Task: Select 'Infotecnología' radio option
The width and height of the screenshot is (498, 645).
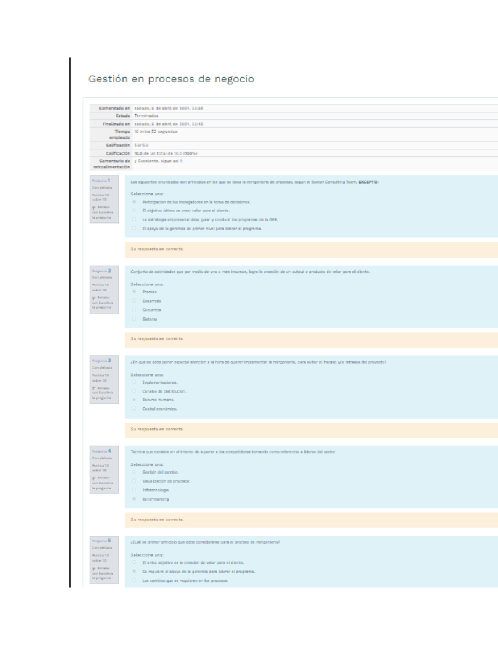Action: pos(134,490)
